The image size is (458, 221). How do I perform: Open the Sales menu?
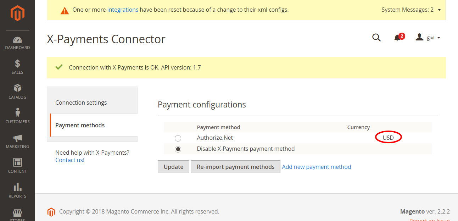point(17,67)
